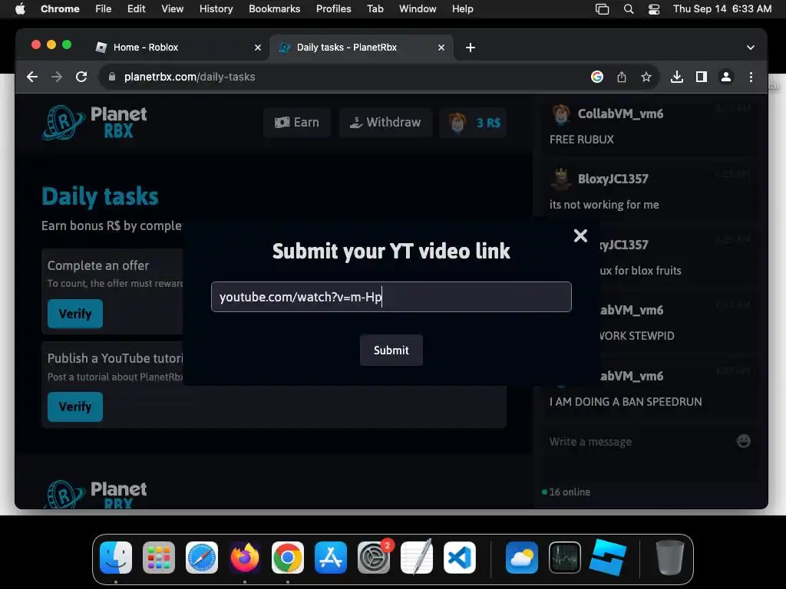This screenshot has height=589, width=786.
Task: Open the Chrome app menu
Action: [x=60, y=8]
